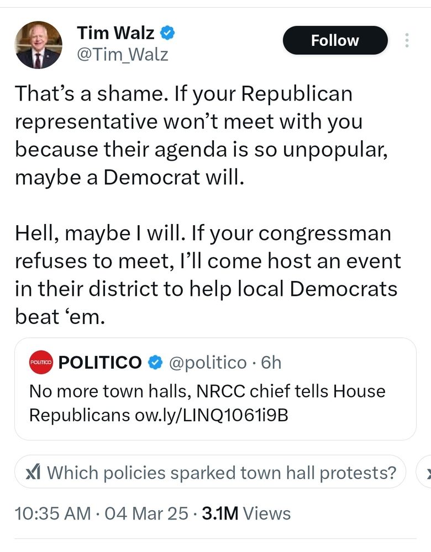Viewport: 431px width, 552px height.
Task: Click the 10:35 AM post timestamp
Action: 53,513
